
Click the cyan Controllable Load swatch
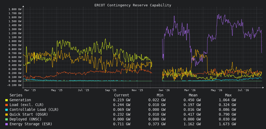[x=6, y=110]
